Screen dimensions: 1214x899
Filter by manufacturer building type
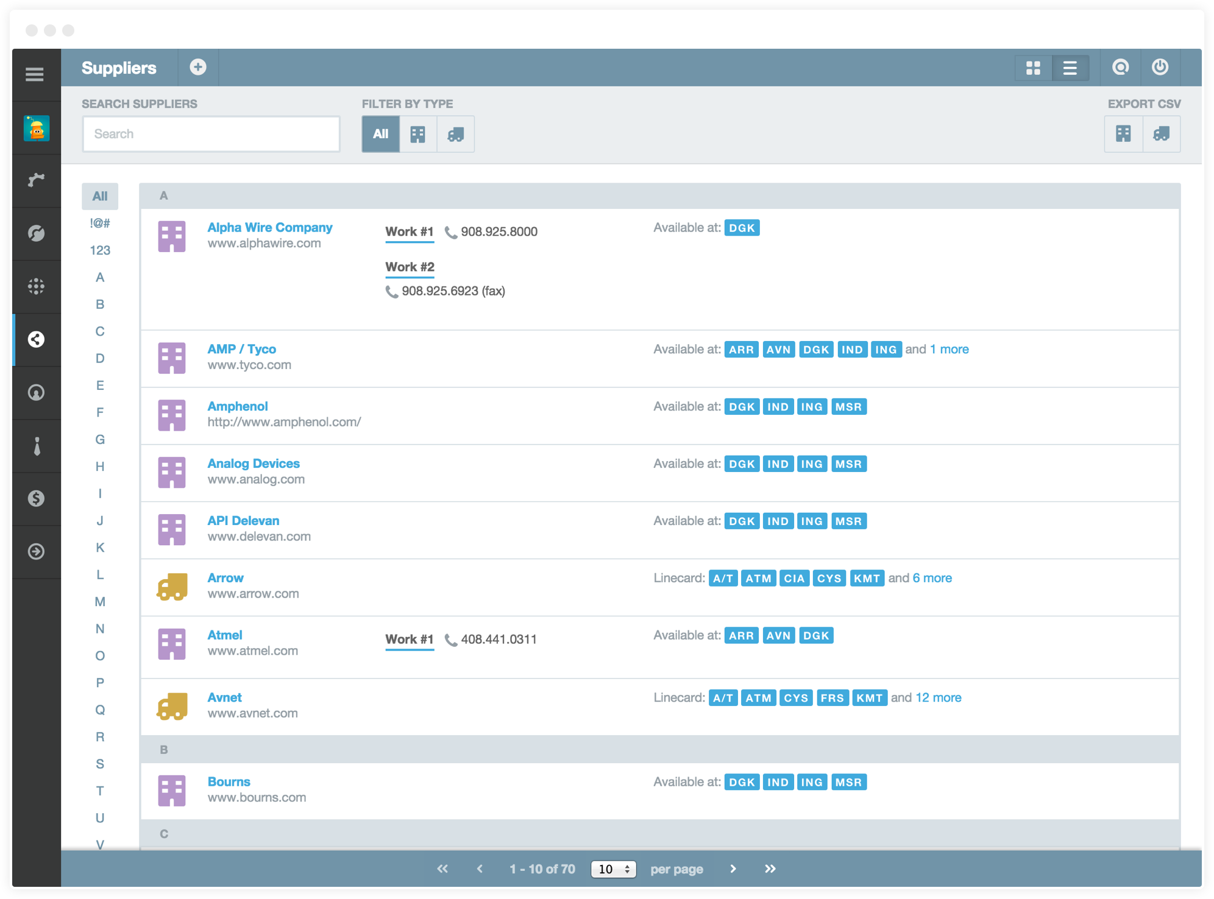[x=418, y=133]
